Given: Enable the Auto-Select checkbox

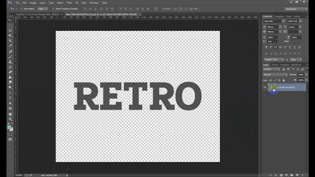Looking at the screenshot, I should click(21, 9).
